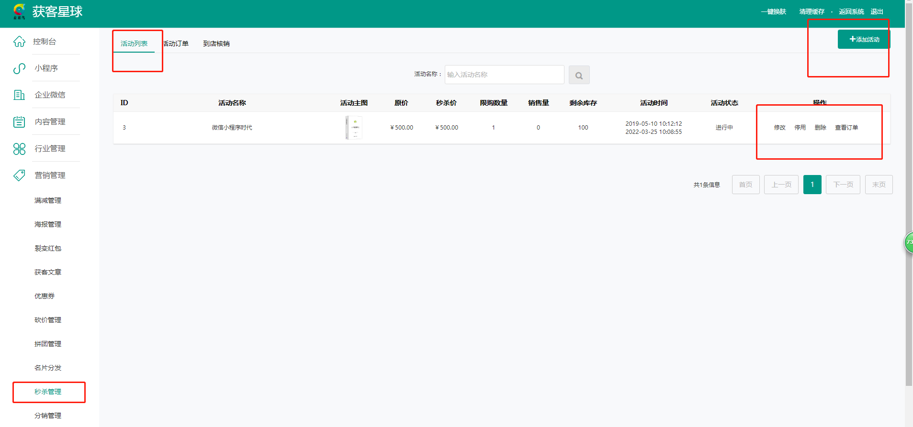Click the 内容管理 calendar icon
This screenshot has width=913, height=427.
[x=19, y=122]
